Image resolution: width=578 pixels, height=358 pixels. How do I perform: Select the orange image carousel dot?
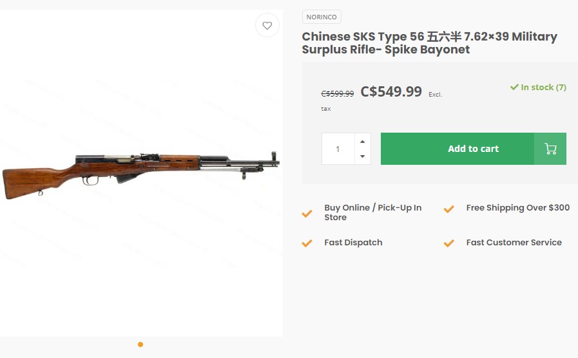140,344
